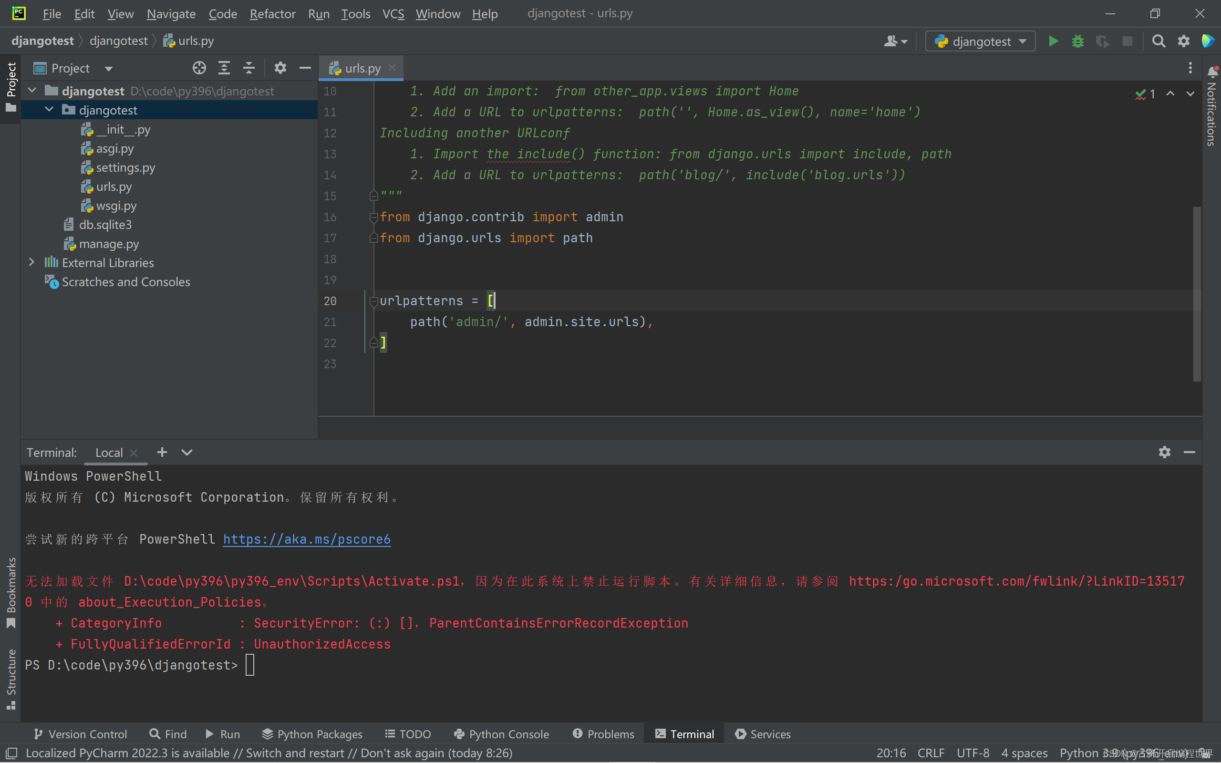Select manage.py in the project tree
This screenshot has width=1221, height=763.
pyautogui.click(x=109, y=244)
